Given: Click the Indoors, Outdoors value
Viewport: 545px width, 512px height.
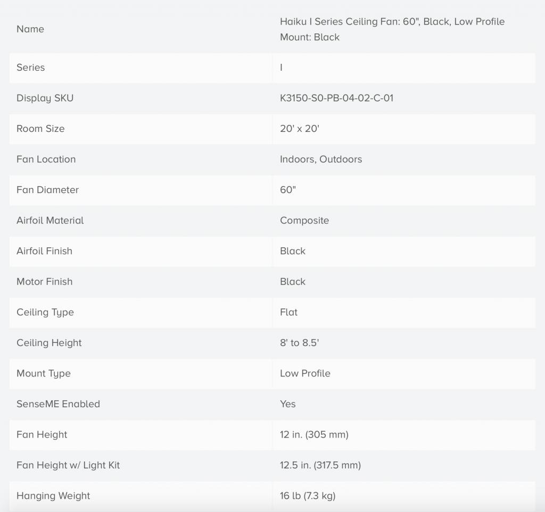Looking at the screenshot, I should [x=321, y=160].
